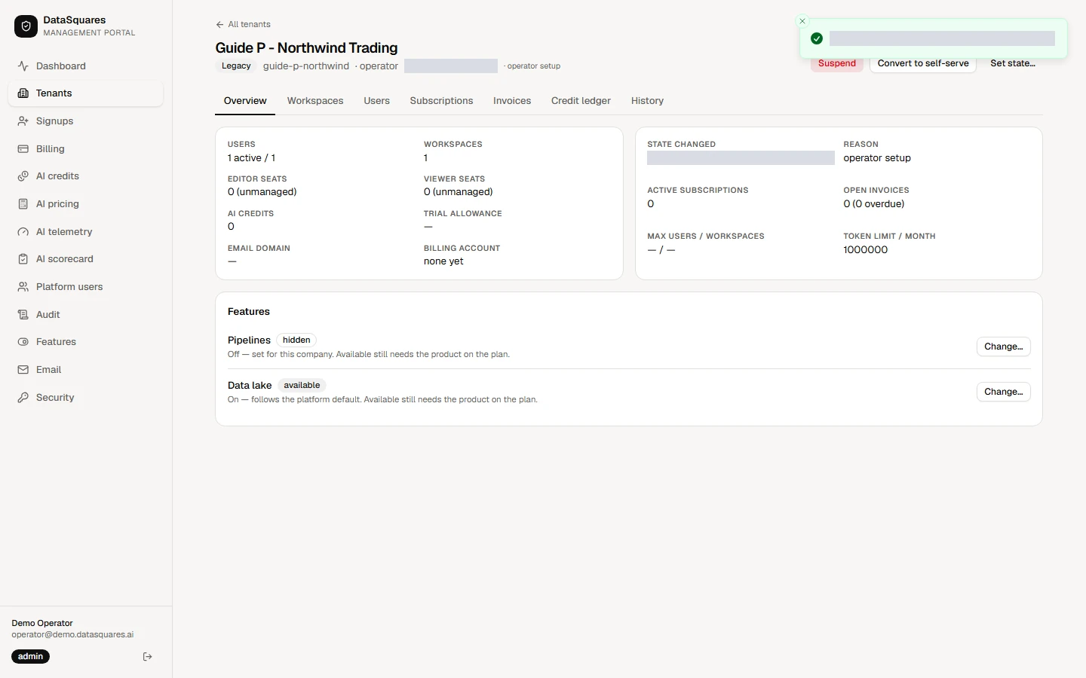Open the Email envelope icon
The width and height of the screenshot is (1086, 678).
[23, 370]
